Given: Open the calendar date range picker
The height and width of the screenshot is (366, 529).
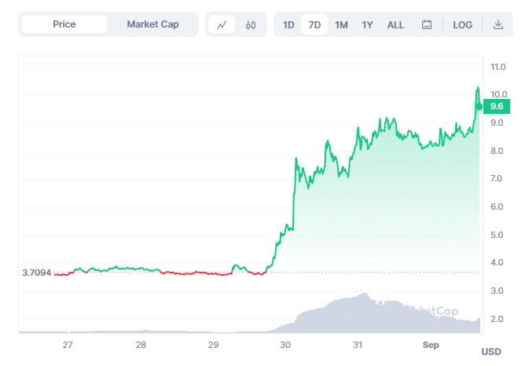Looking at the screenshot, I should tap(427, 24).
